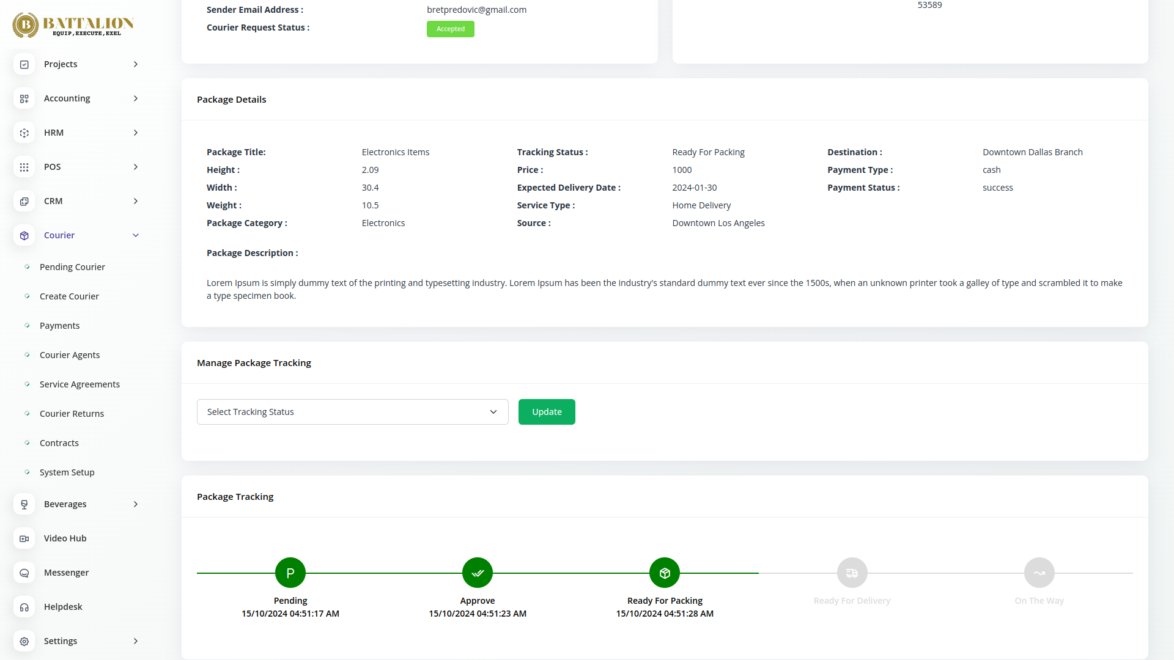This screenshot has width=1174, height=660.
Task: Open the Pending Courier menu item
Action: 72,267
